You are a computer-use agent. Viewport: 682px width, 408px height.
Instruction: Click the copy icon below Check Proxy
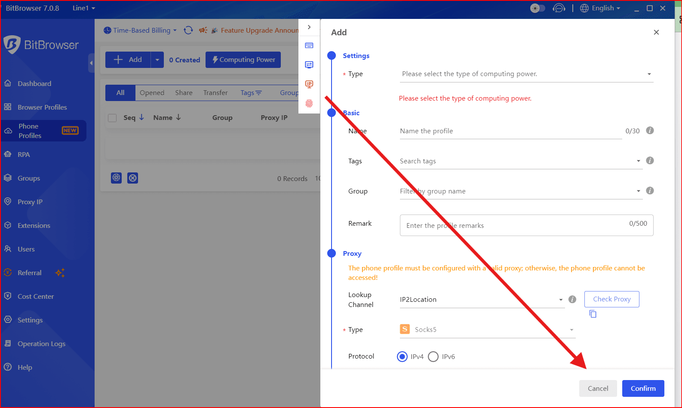593,314
